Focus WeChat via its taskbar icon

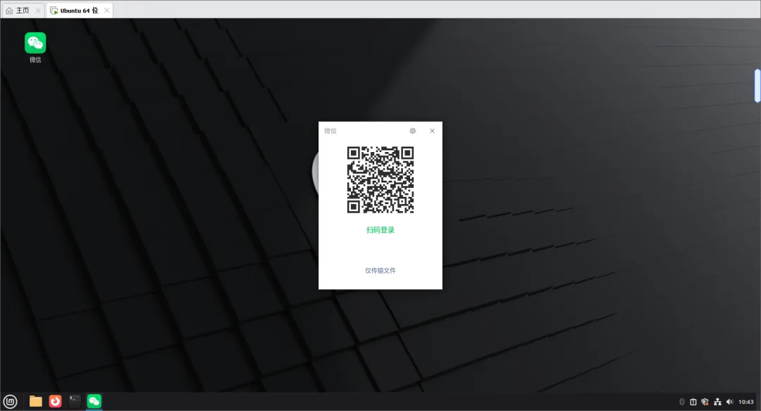point(94,401)
